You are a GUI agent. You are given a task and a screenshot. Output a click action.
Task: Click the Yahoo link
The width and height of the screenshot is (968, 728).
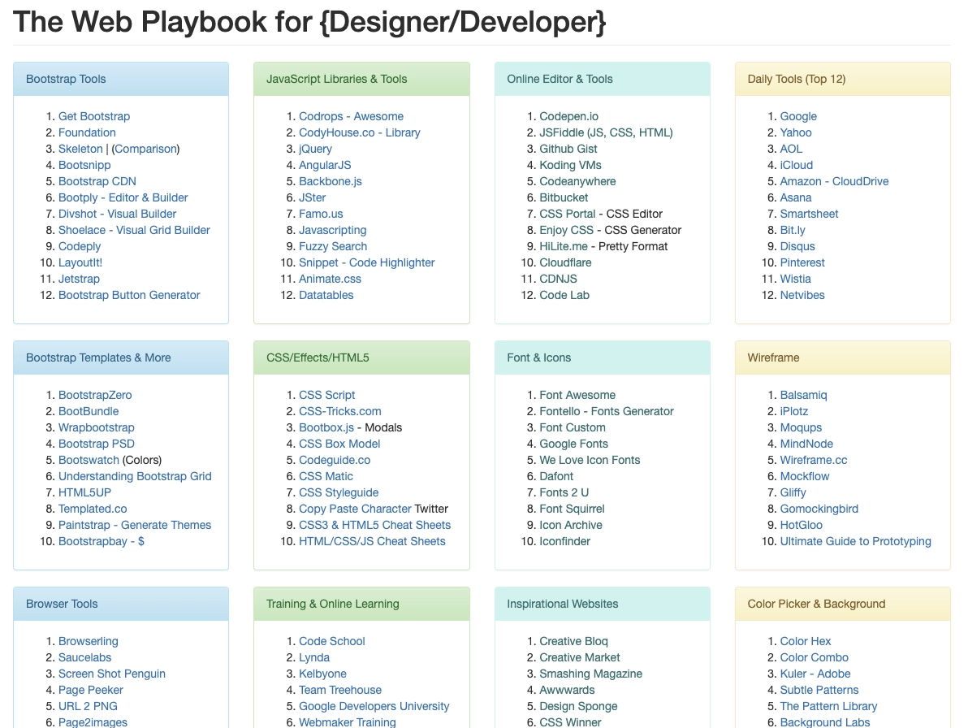pyautogui.click(x=796, y=132)
